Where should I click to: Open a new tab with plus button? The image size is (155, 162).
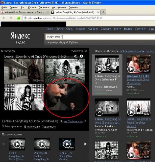pyautogui.click(x=103, y=12)
